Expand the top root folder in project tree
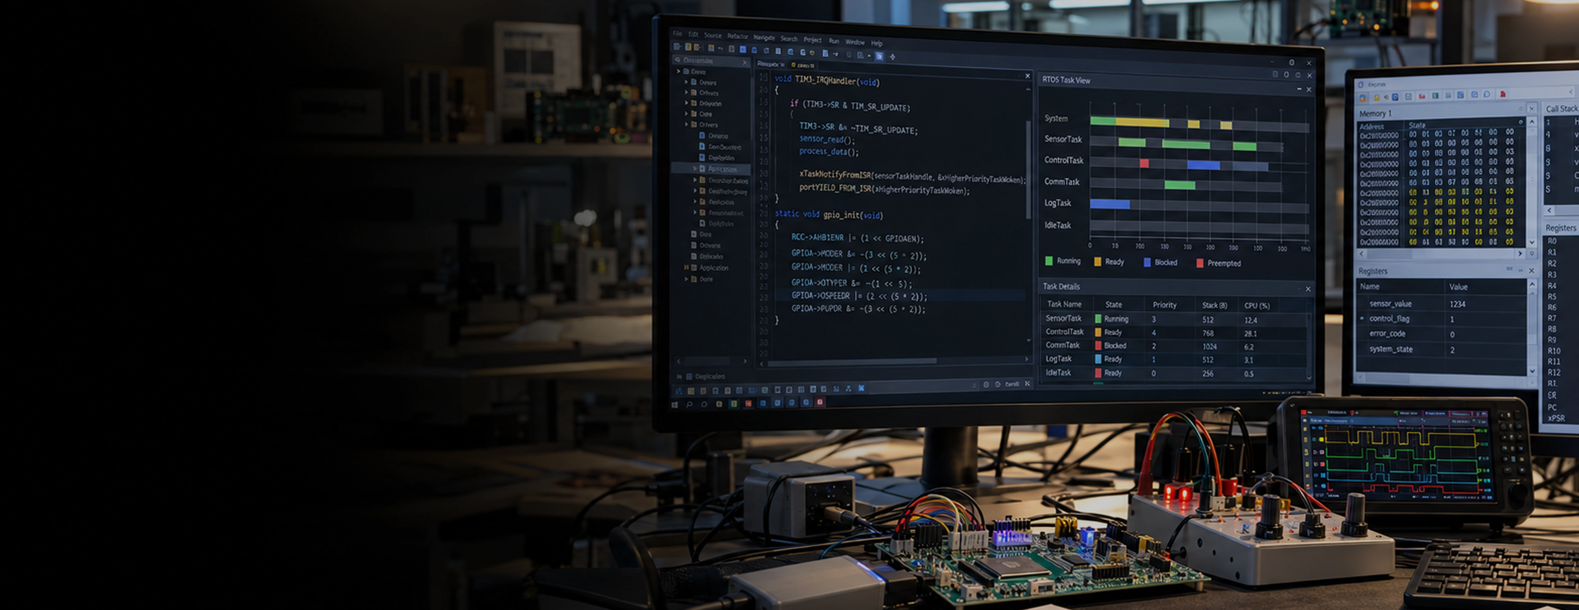Screen dimensions: 1579x610 coord(678,71)
